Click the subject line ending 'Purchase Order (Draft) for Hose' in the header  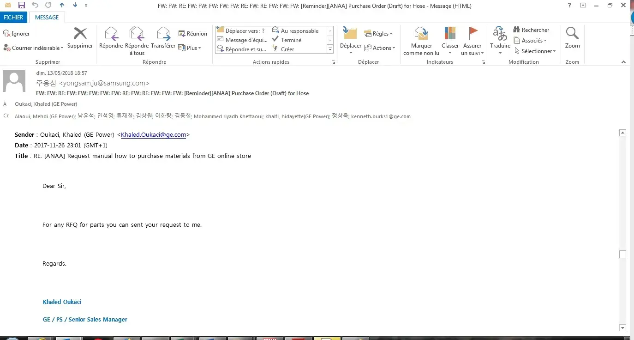(x=173, y=93)
